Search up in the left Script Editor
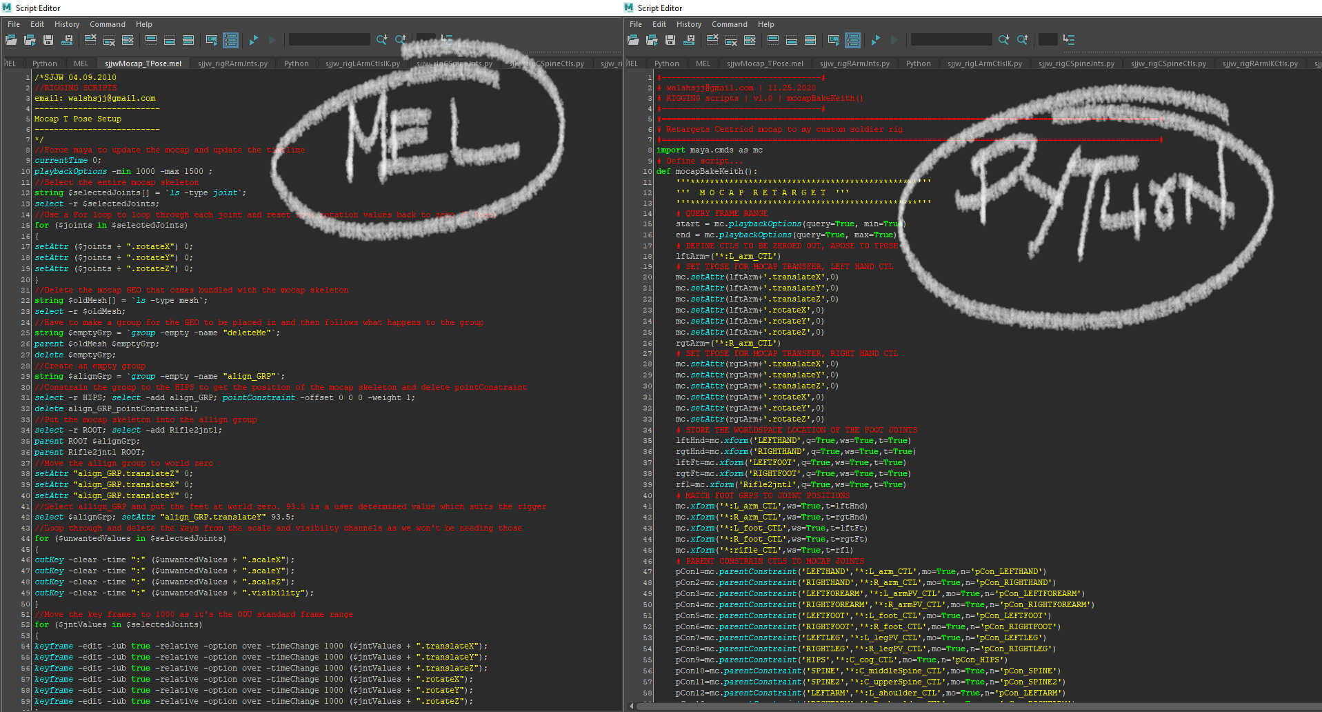The height and width of the screenshot is (712, 1322). point(400,40)
